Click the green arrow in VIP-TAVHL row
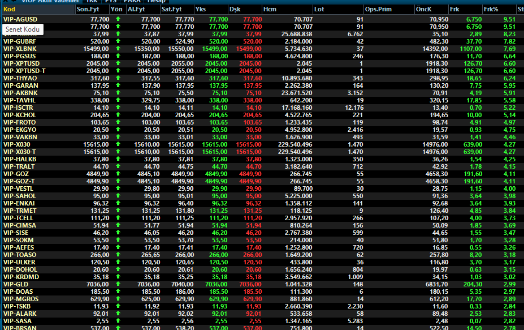 click(118, 100)
